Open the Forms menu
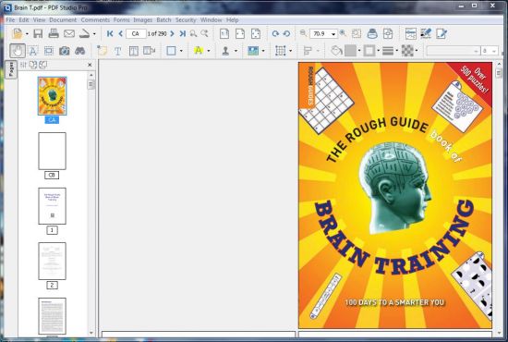This screenshot has height=342, width=508. 122,19
